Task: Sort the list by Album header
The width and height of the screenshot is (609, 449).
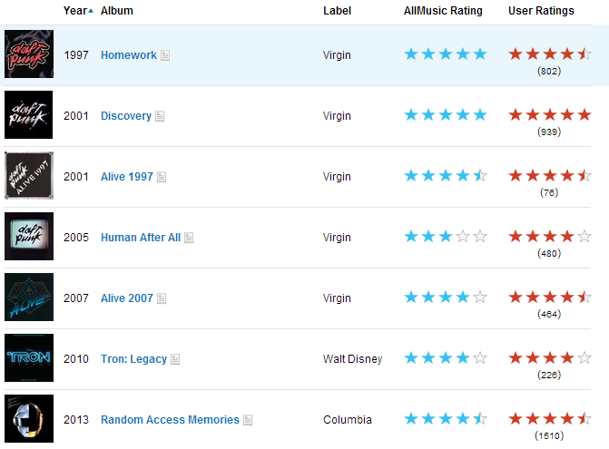Action: pyautogui.click(x=117, y=11)
